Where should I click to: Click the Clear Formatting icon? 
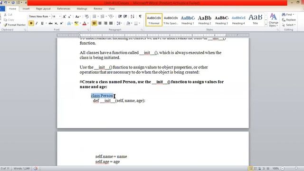click(86, 17)
